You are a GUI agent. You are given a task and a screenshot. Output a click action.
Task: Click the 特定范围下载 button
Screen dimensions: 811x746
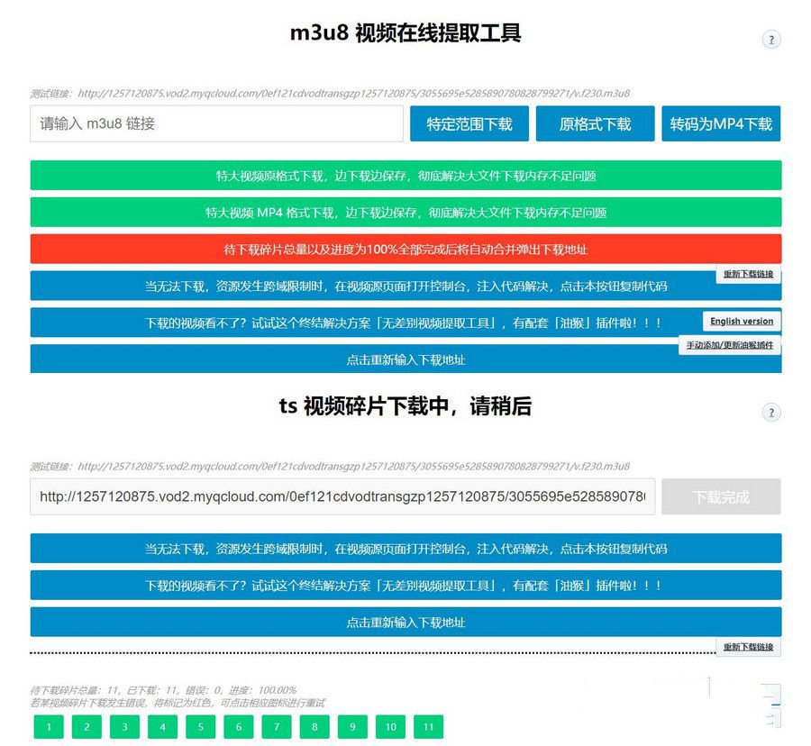469,124
